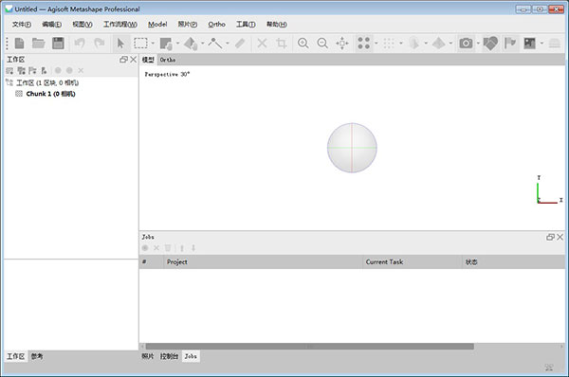Select Chunk 1 in the workspace tree

[x=50, y=94]
